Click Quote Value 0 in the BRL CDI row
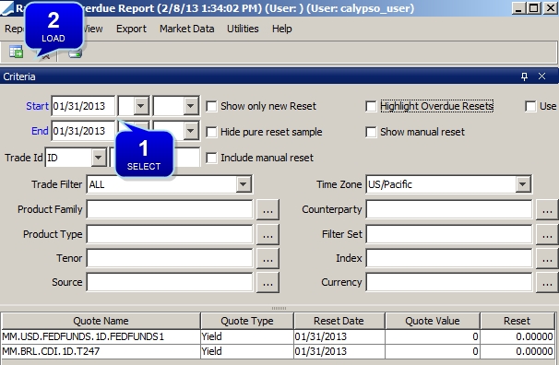 tap(433, 351)
